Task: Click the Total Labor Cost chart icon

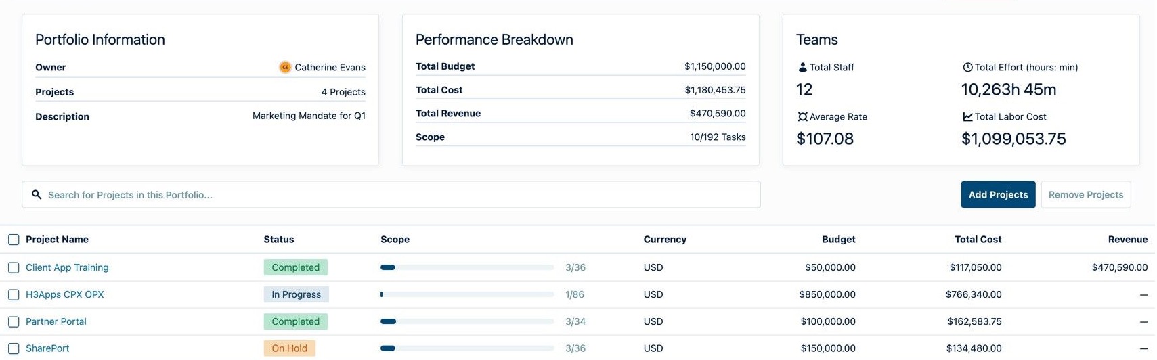Action: pyautogui.click(x=967, y=117)
